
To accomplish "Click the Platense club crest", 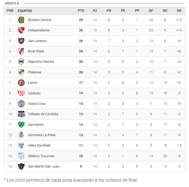I will pyautogui.click(x=21, y=72).
